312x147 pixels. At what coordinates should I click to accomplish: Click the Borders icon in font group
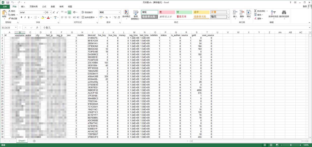click(36, 17)
